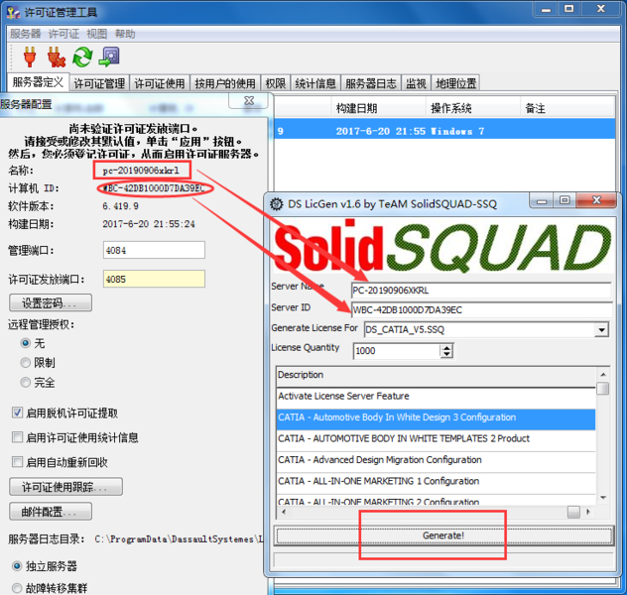This screenshot has height=595, width=627.
Task: Close the 服务器配置 panel with X
Action: coord(249,100)
